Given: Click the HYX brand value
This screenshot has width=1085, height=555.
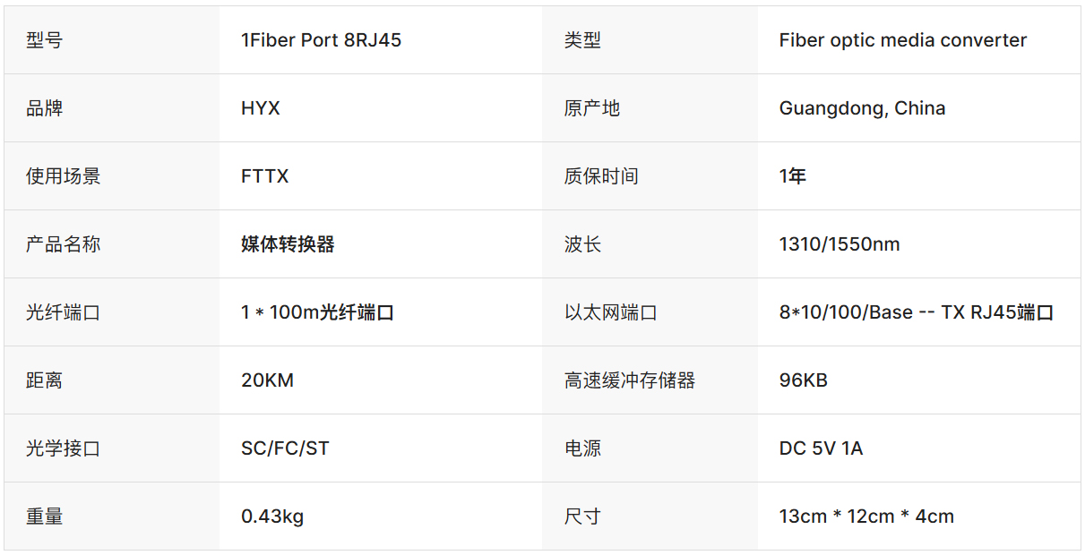Looking at the screenshot, I should [x=261, y=108].
